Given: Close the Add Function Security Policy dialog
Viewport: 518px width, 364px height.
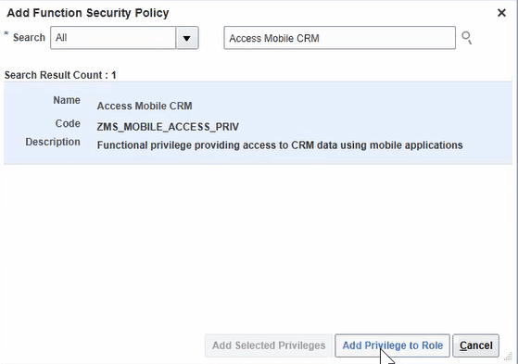Looking at the screenshot, I should (x=501, y=13).
